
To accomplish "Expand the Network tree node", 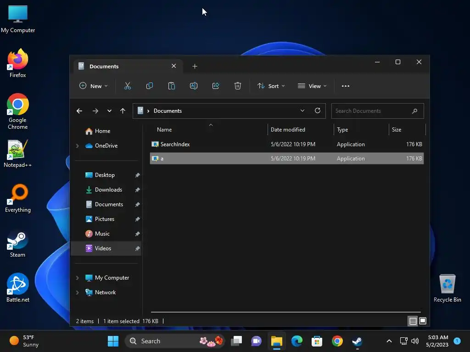I will (x=77, y=292).
